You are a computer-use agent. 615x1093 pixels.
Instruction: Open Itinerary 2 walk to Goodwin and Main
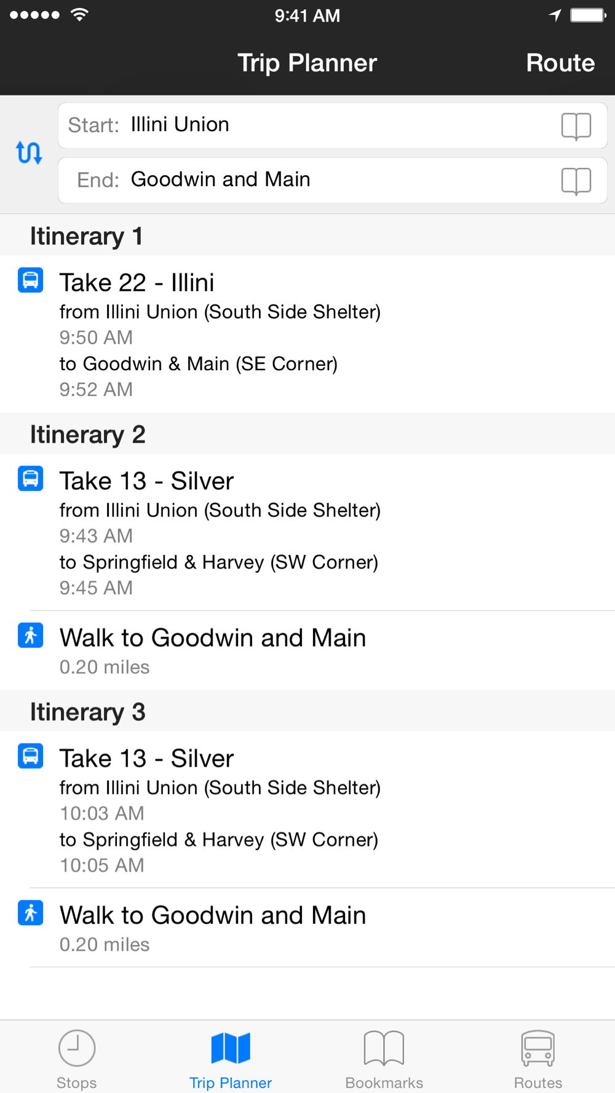coord(307,650)
